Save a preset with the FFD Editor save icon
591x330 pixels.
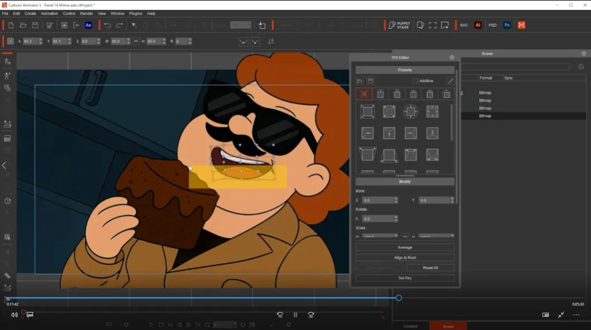[x=370, y=80]
